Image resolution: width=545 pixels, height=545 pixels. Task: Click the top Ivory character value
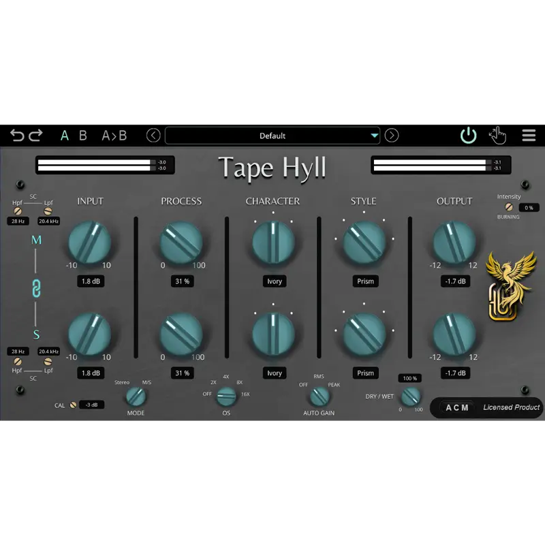coord(274,281)
